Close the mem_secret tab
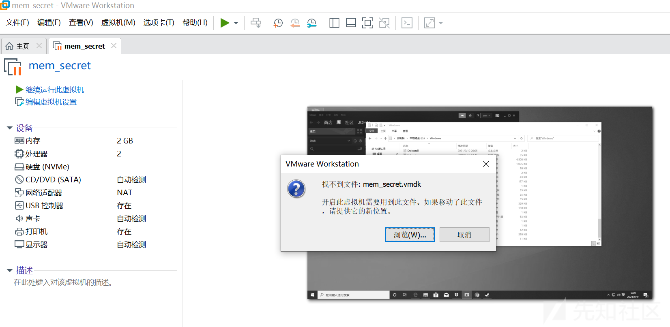This screenshot has height=327, width=670. (x=114, y=46)
